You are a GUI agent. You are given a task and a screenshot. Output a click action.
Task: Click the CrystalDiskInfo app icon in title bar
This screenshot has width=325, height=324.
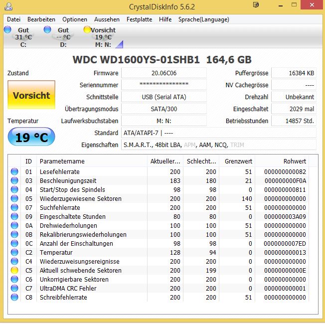click(8, 6)
